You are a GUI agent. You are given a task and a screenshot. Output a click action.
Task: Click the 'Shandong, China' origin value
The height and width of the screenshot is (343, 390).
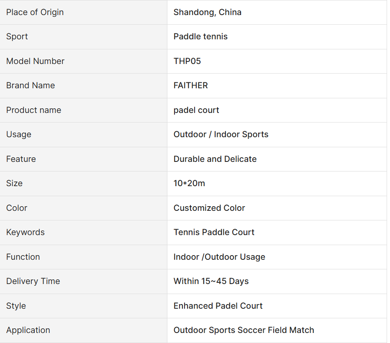coord(207,12)
